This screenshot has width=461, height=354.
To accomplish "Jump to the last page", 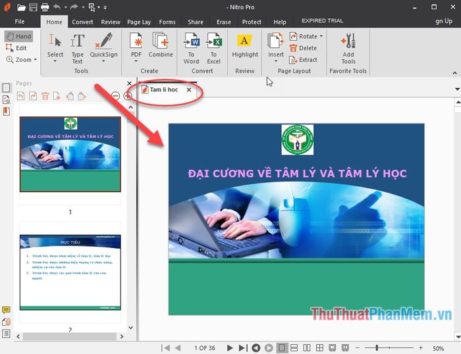I will pos(242,348).
